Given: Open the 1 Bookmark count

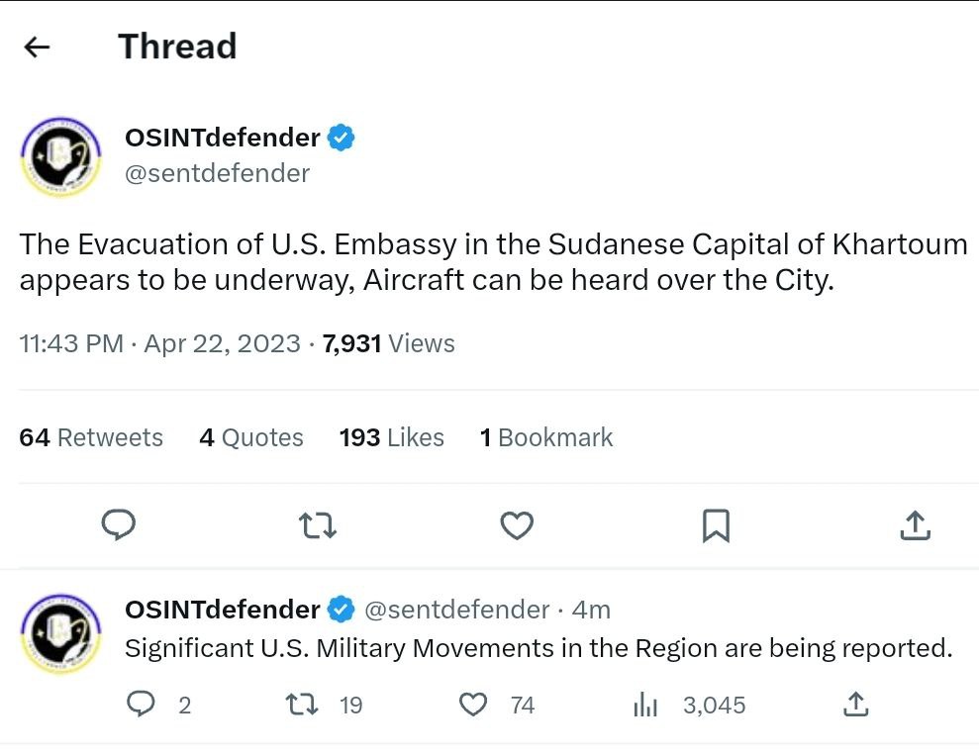Looking at the screenshot, I should tap(546, 437).
